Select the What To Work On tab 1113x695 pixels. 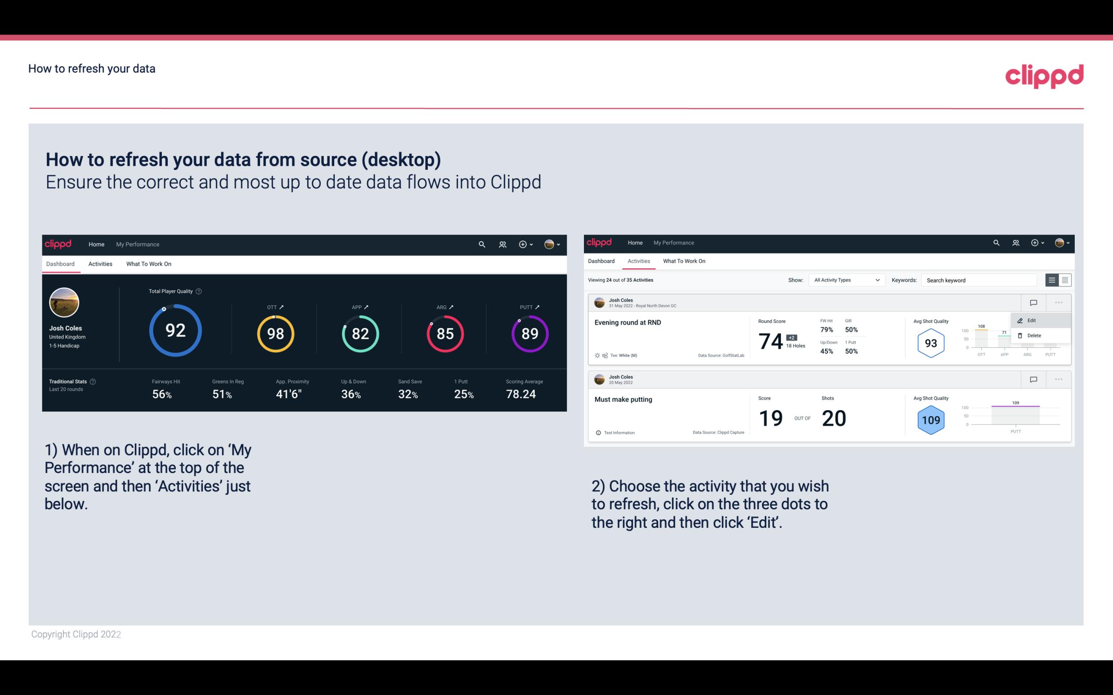click(148, 264)
